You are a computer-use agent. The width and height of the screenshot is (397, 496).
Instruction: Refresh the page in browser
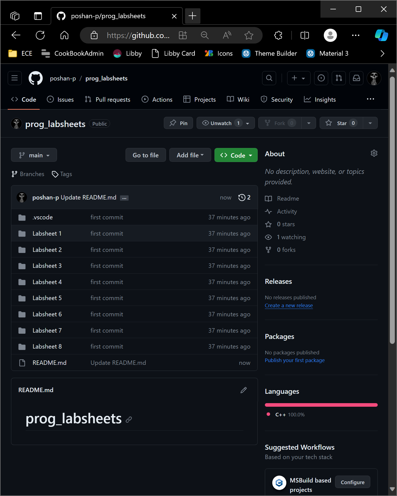point(40,35)
